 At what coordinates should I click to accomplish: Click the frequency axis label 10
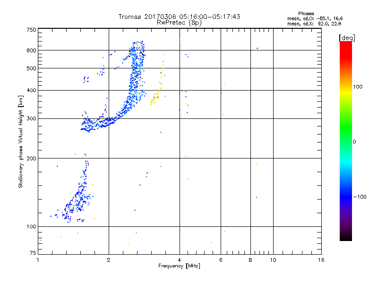click(x=273, y=260)
